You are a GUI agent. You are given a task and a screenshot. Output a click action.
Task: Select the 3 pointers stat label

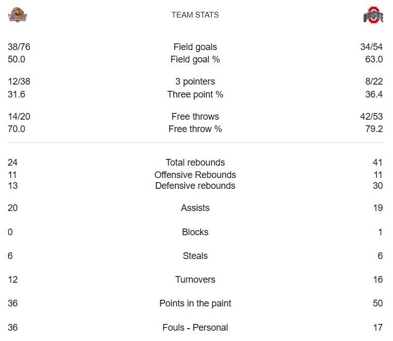point(195,82)
